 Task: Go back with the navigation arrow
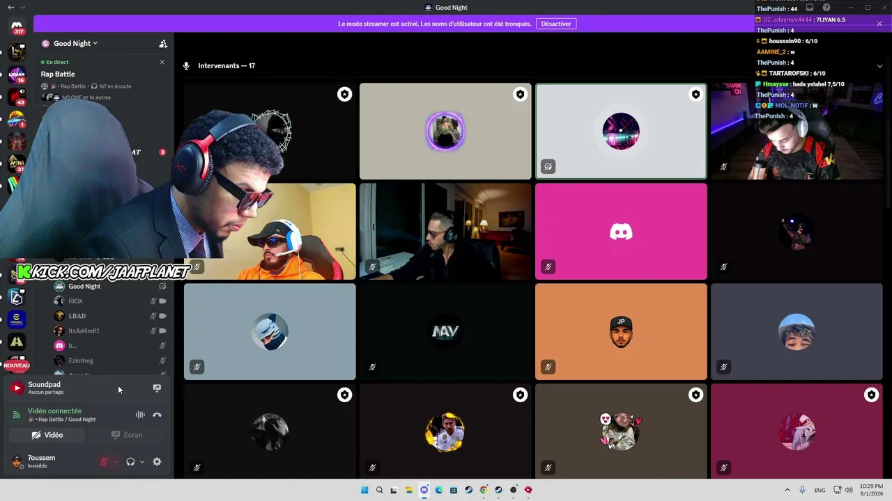tap(10, 8)
